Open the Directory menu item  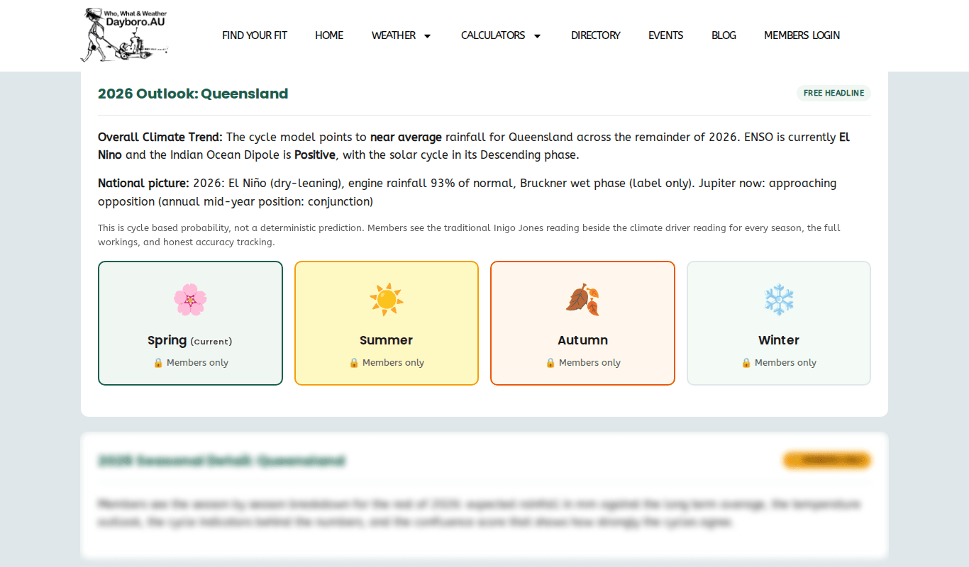[596, 35]
